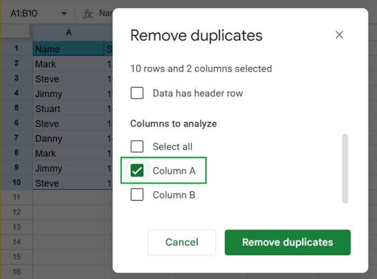Screen dimensions: 377x279
Task: Uncheck the Column A checkbox
Action: (137, 170)
